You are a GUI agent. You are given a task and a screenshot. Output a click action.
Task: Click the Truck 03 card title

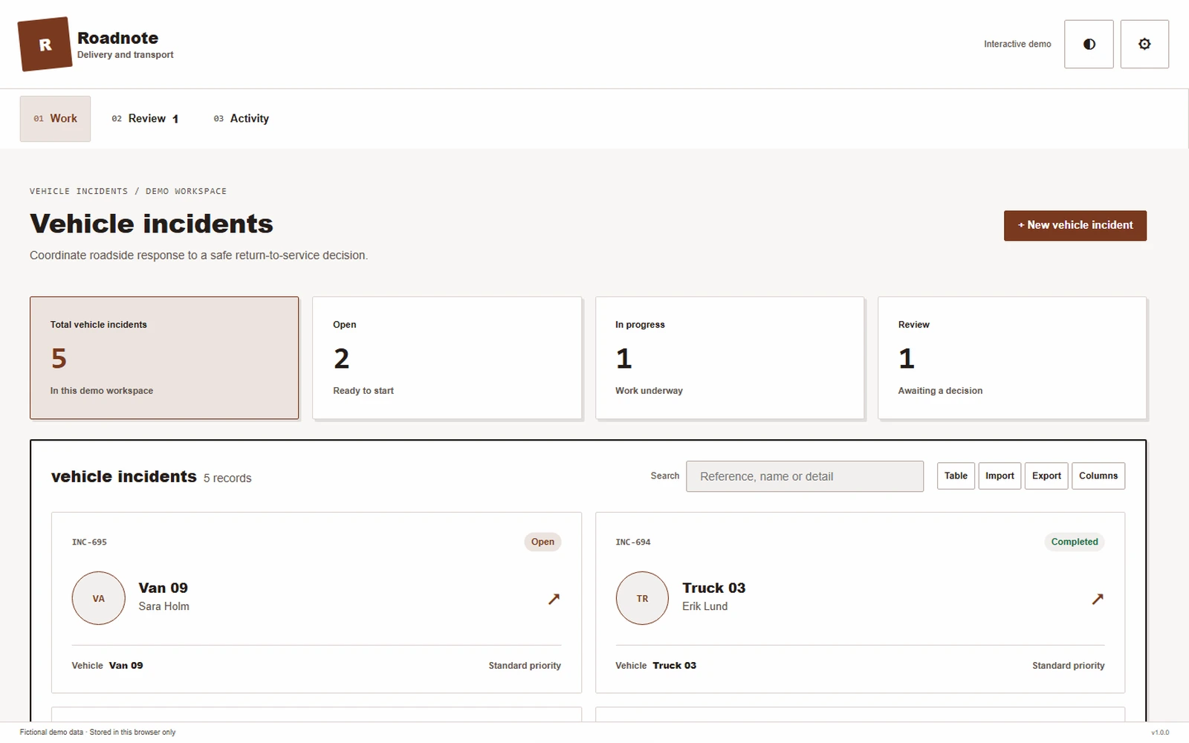coord(713,588)
